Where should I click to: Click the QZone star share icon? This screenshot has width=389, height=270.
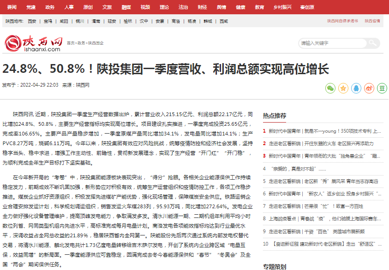(343, 88)
